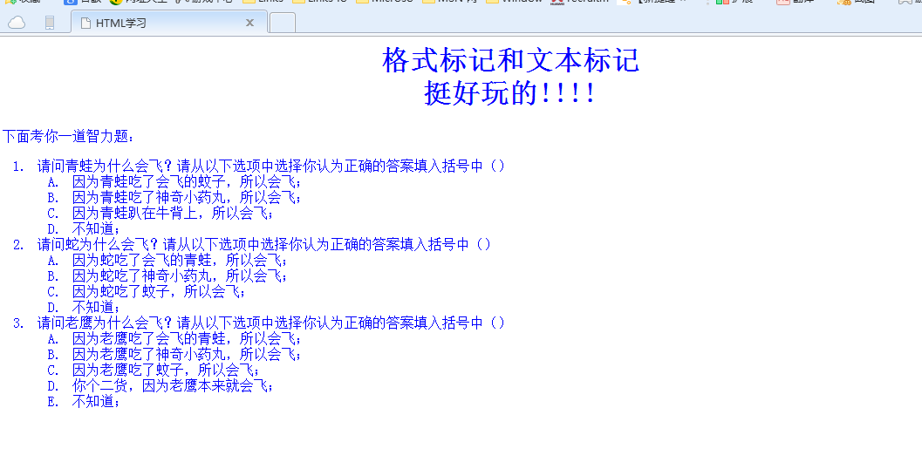Click option 因为蛇吃了神奇小药丸
Viewport: 922px width, 469px height.
[x=180, y=275]
